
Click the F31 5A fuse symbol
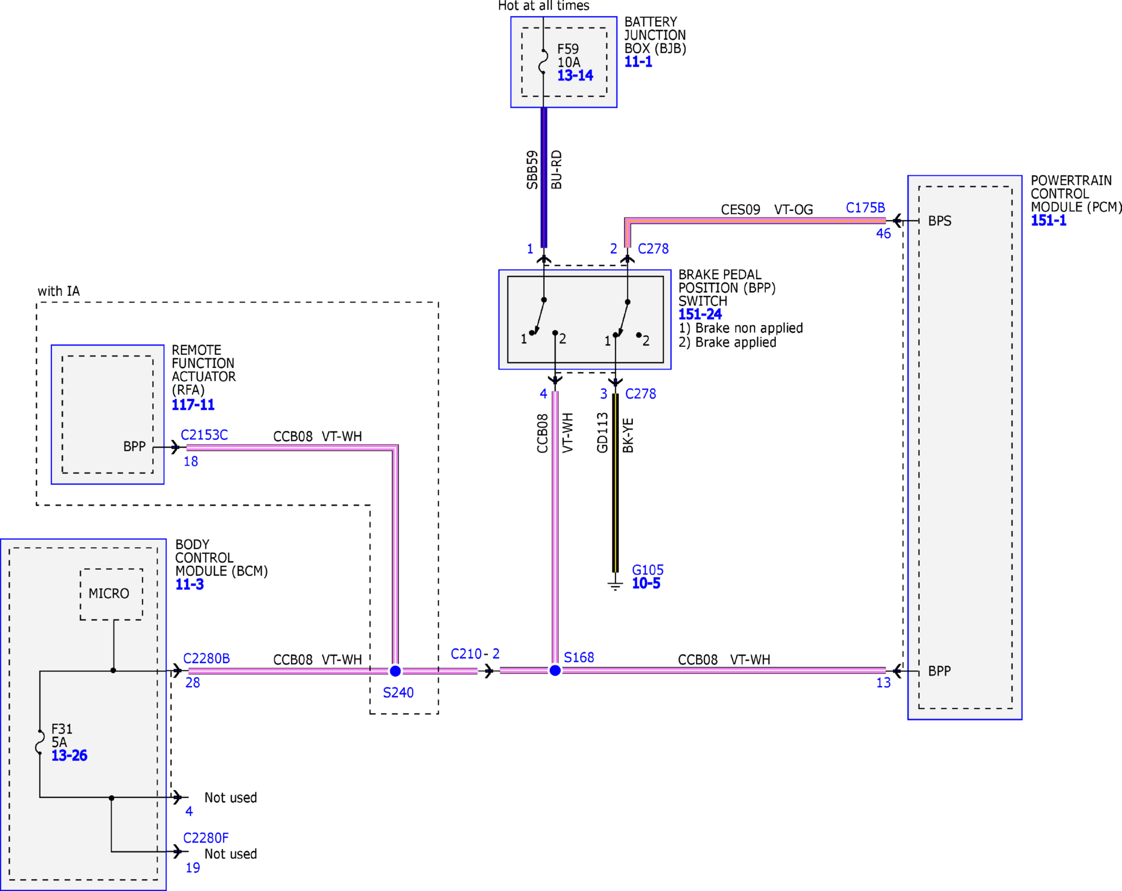point(40,742)
